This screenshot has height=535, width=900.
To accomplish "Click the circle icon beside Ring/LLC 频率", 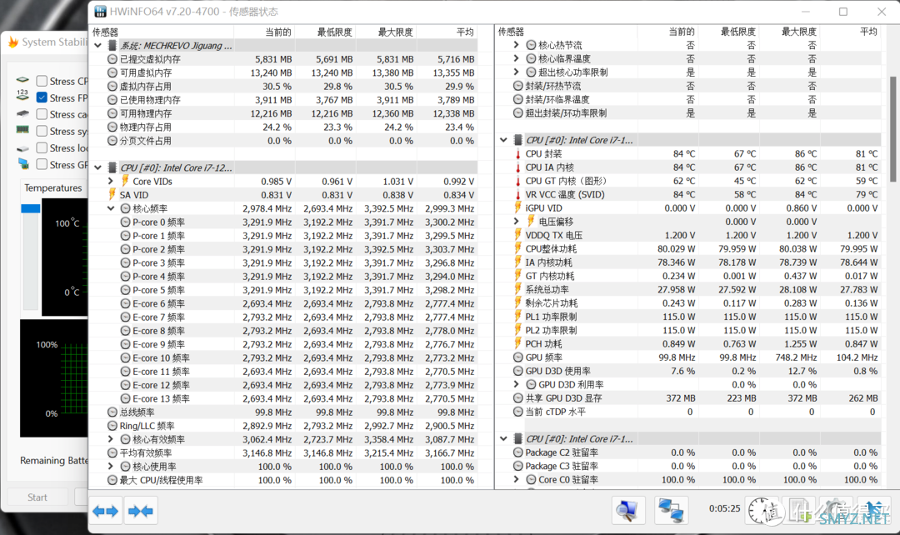I will tap(112, 426).
